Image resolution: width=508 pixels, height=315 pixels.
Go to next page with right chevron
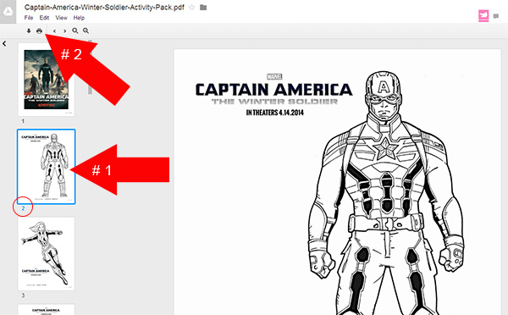point(65,30)
